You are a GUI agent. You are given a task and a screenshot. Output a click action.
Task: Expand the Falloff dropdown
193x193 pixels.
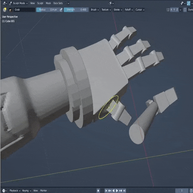pyautogui.click(x=129, y=10)
